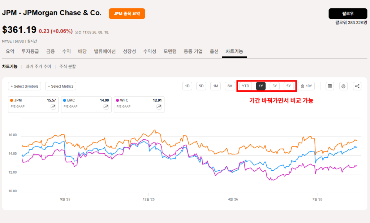Click the JPM - JPMorgan Chase & Co. title
The width and height of the screenshot is (370, 223).
52,13
